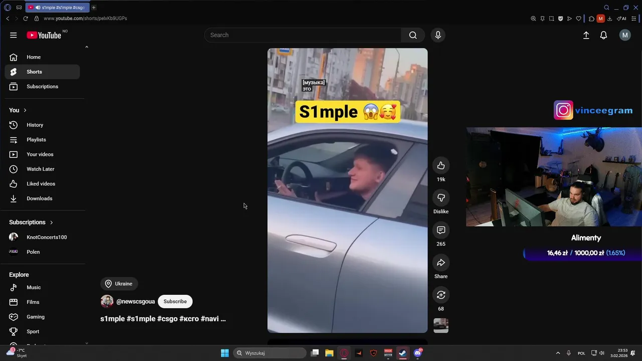Image resolution: width=642 pixels, height=361 pixels.
Task: Like the Short with thumbs up
Action: pyautogui.click(x=441, y=165)
